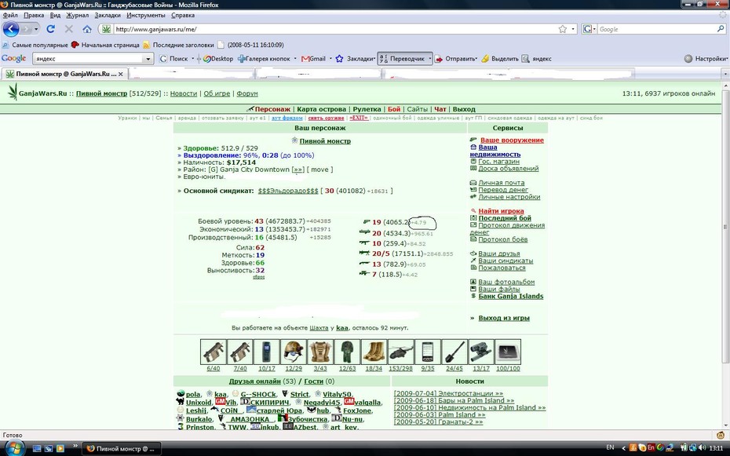Click the weapon skill icon at level 20/5
730x456 pixels.
364,254
